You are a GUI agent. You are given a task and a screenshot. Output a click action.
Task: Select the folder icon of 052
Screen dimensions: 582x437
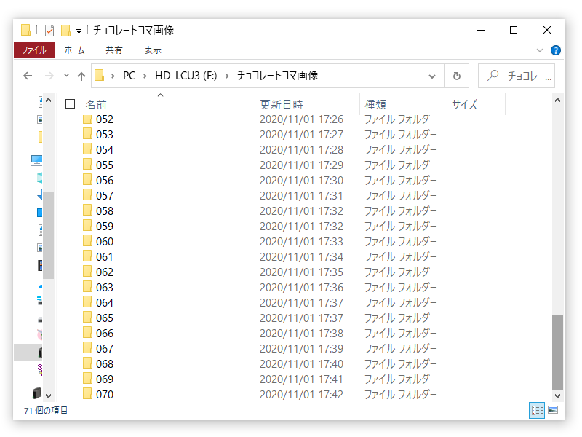point(87,119)
